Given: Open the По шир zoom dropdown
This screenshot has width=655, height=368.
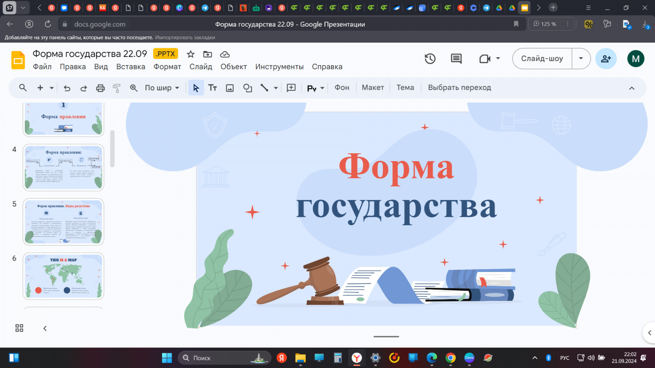Looking at the screenshot, I should [x=162, y=88].
